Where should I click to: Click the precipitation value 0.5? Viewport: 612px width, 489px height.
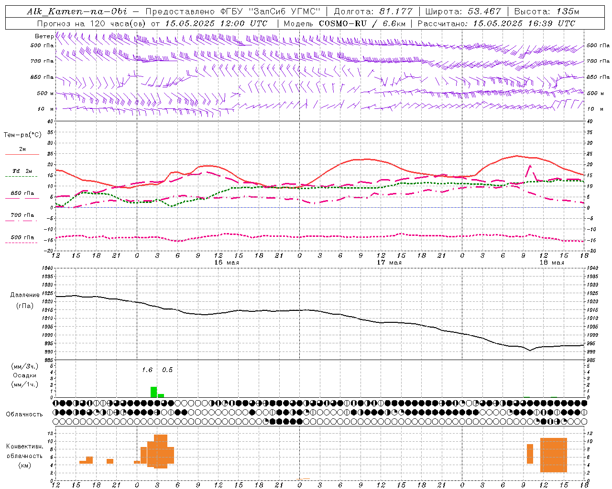point(167,370)
